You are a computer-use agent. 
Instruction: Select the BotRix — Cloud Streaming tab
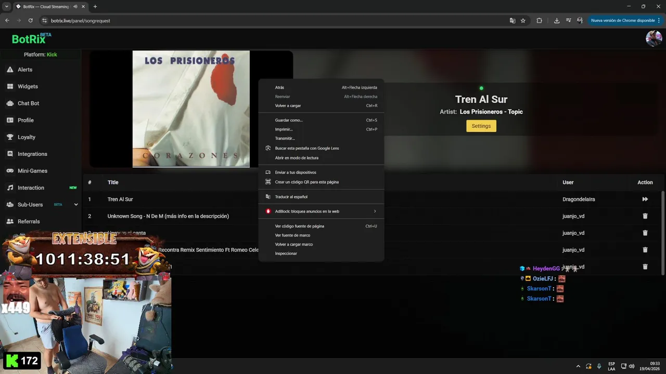46,7
